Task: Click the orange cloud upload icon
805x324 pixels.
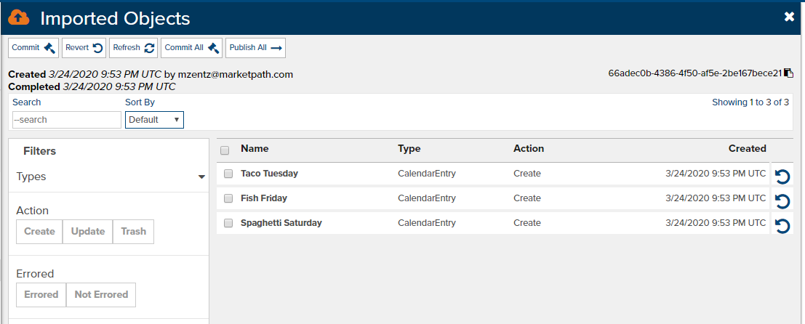Action: pos(19,18)
